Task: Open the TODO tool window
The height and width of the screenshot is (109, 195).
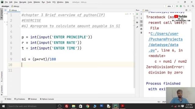Action: click(8, 99)
